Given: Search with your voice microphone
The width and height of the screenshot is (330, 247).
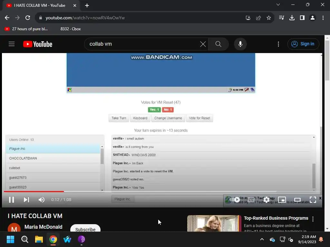Looking at the screenshot, I should point(240,44).
